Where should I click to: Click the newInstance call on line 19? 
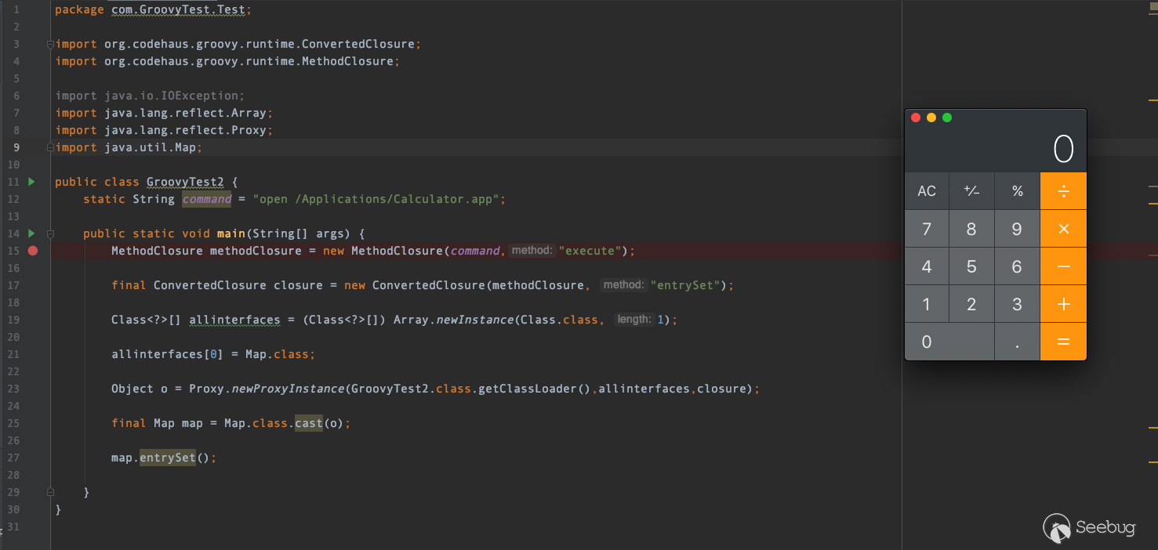474,320
